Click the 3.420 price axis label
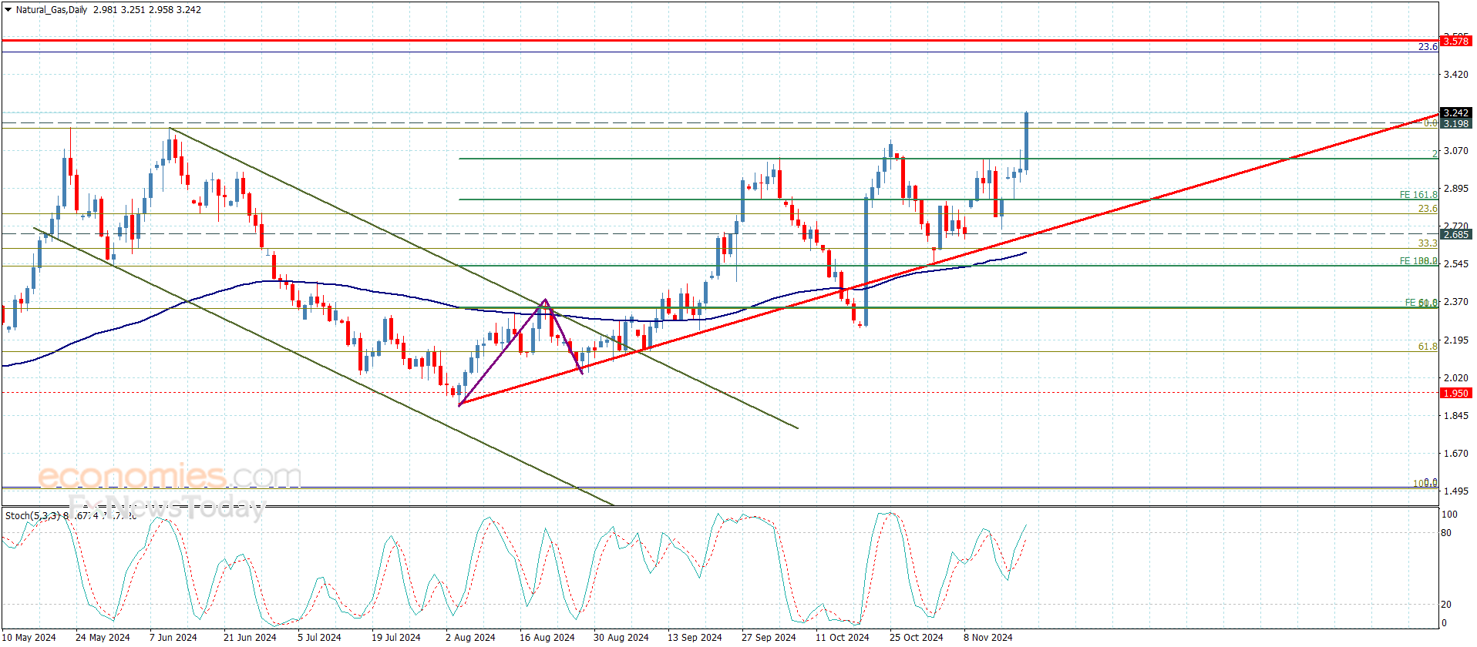1477x647 pixels. (1455, 75)
